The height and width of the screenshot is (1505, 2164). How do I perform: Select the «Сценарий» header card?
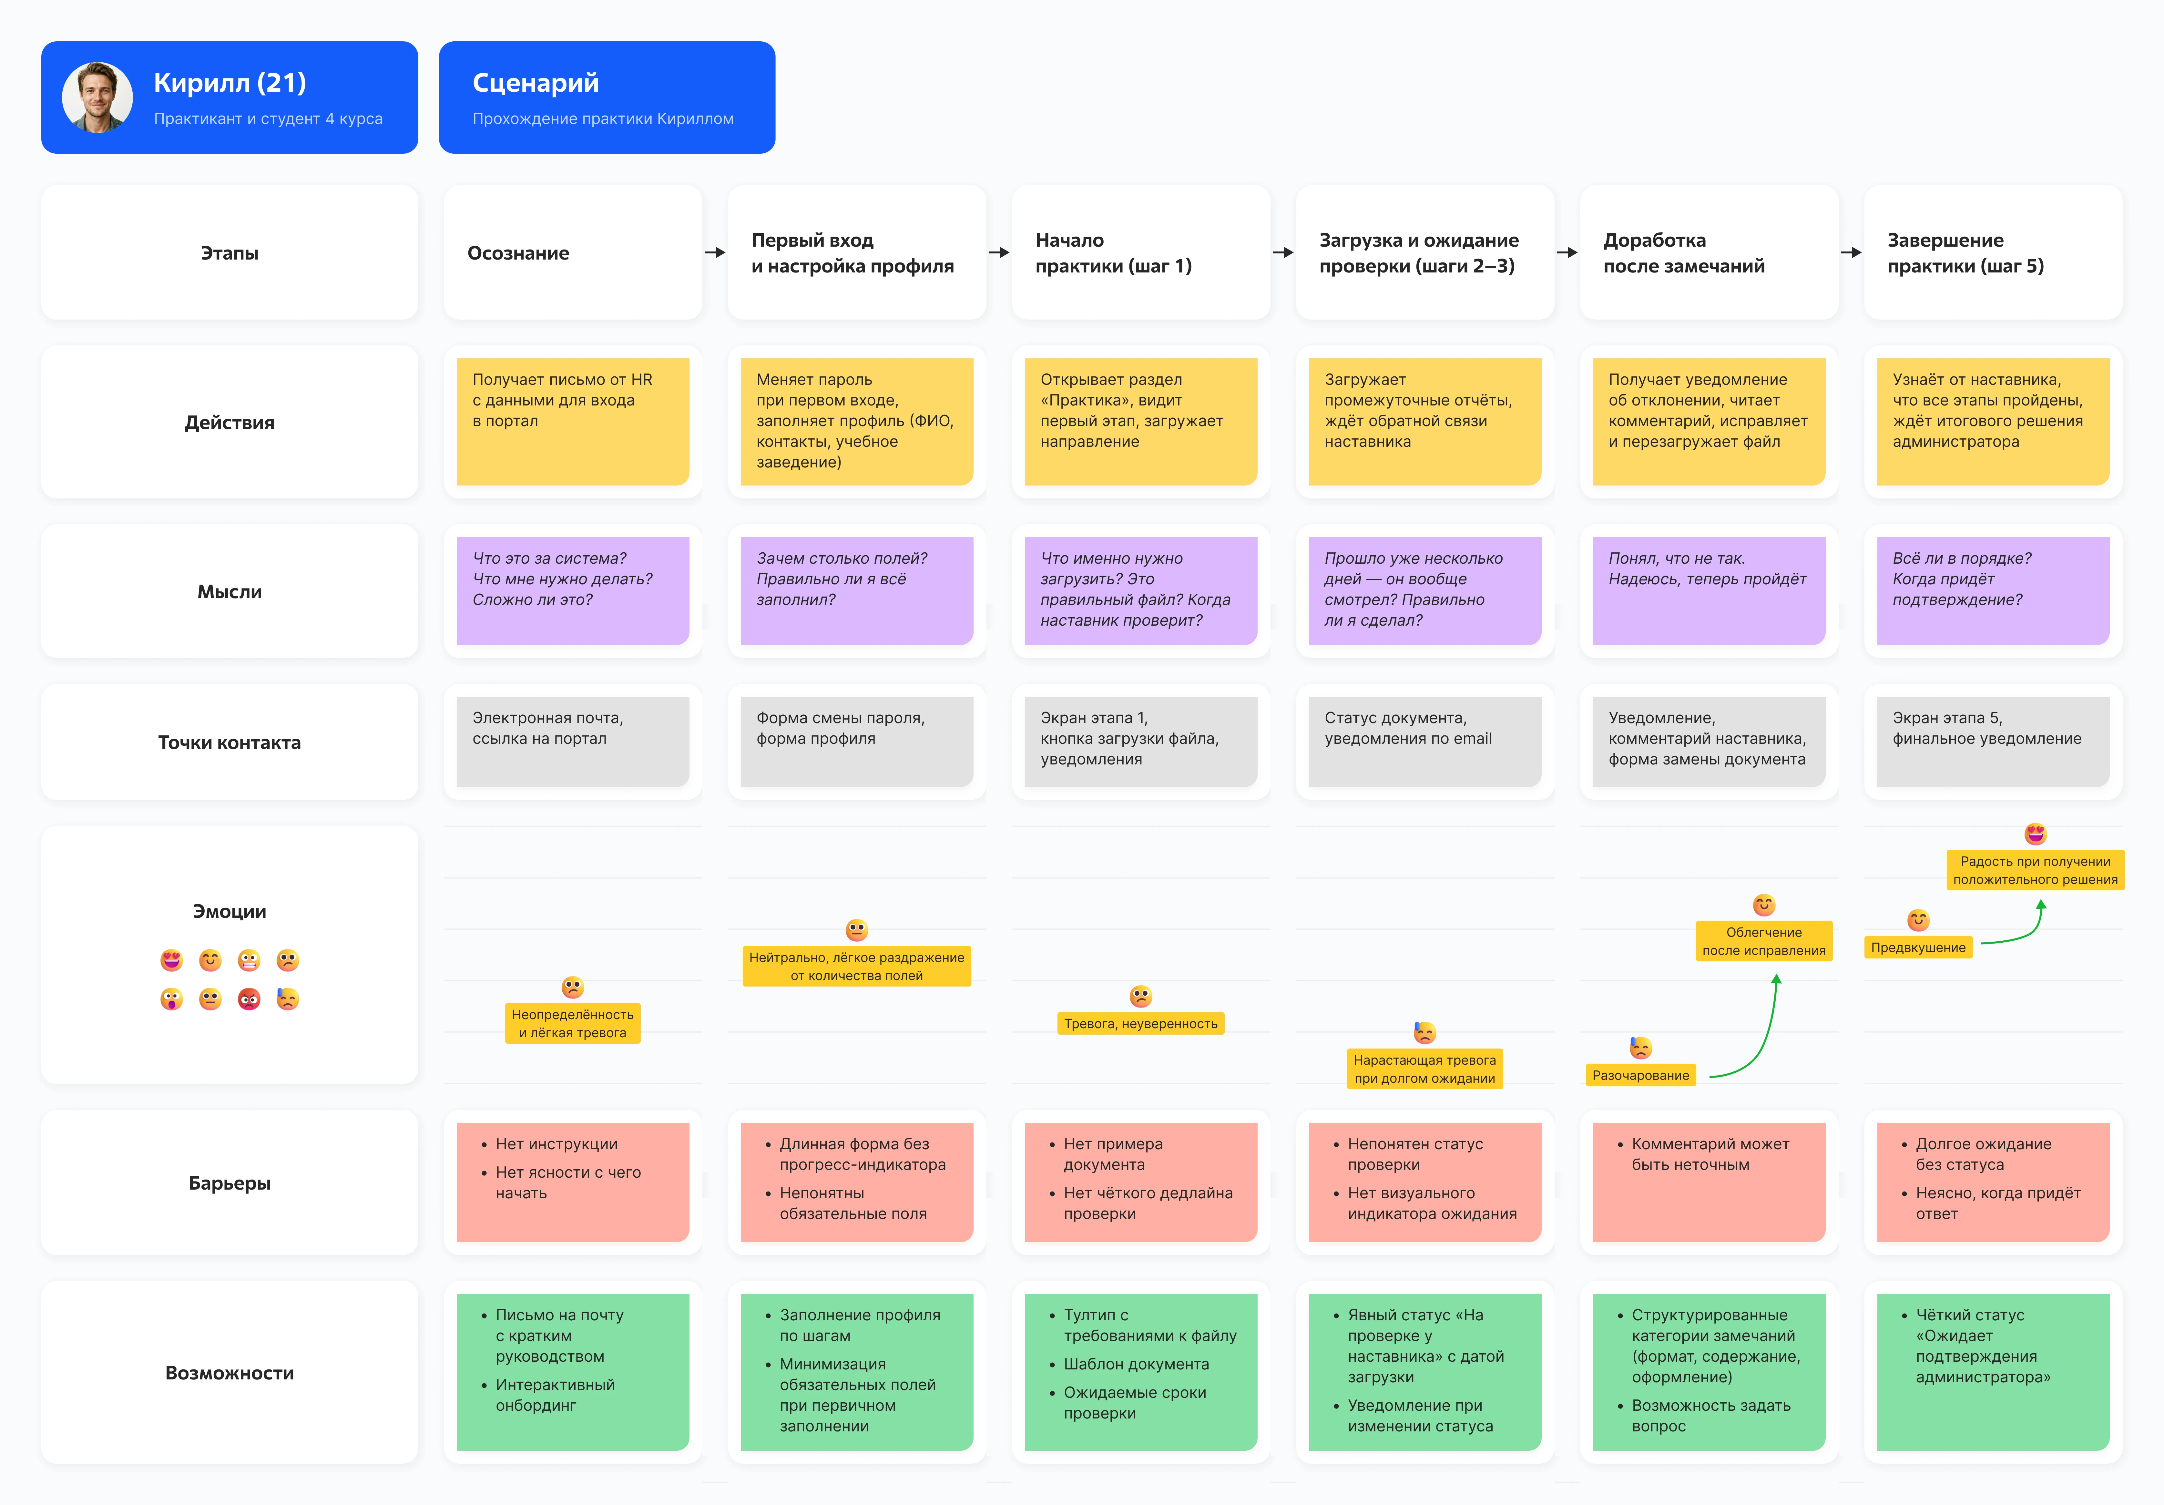tap(607, 97)
